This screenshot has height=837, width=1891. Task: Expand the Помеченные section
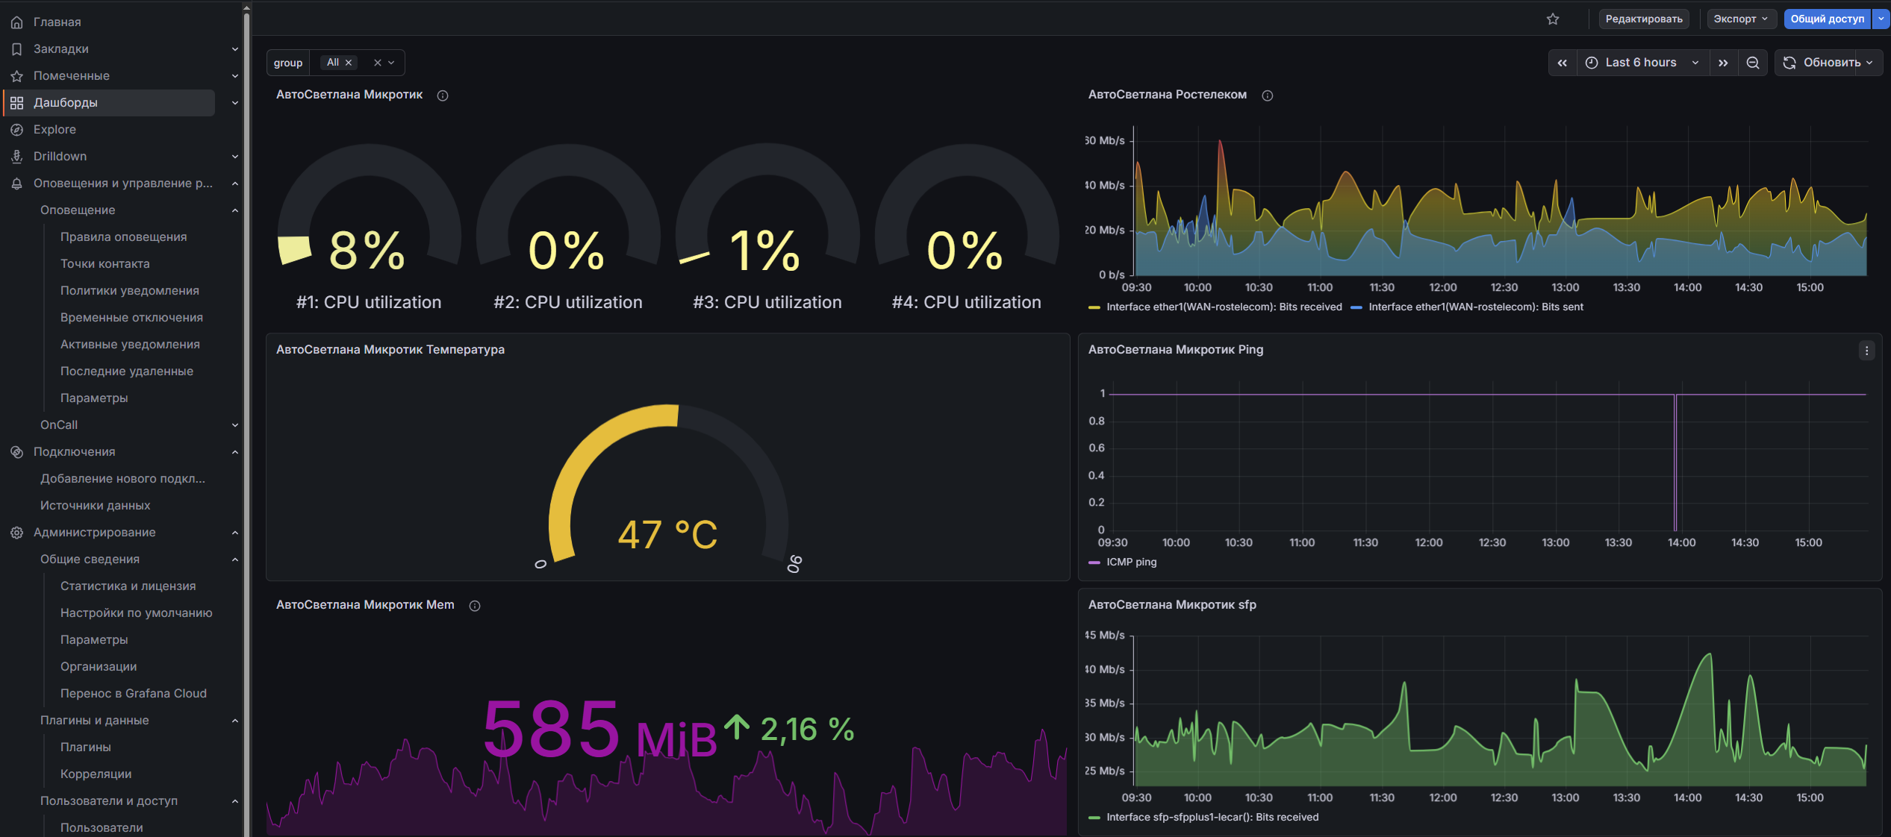[x=235, y=76]
